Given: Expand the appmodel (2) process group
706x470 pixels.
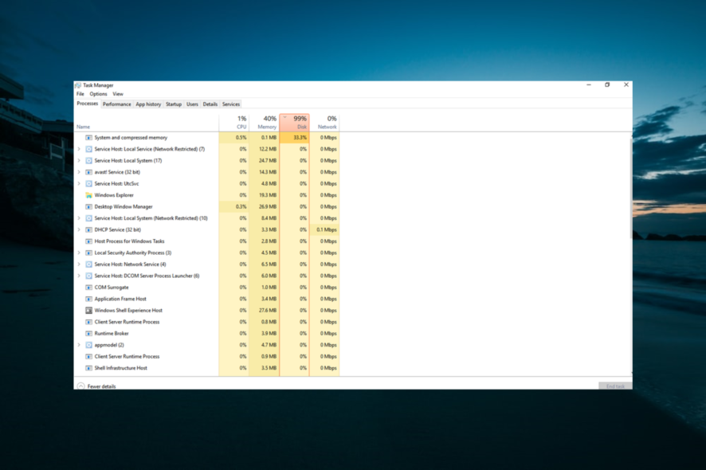Looking at the screenshot, I should pyautogui.click(x=79, y=345).
